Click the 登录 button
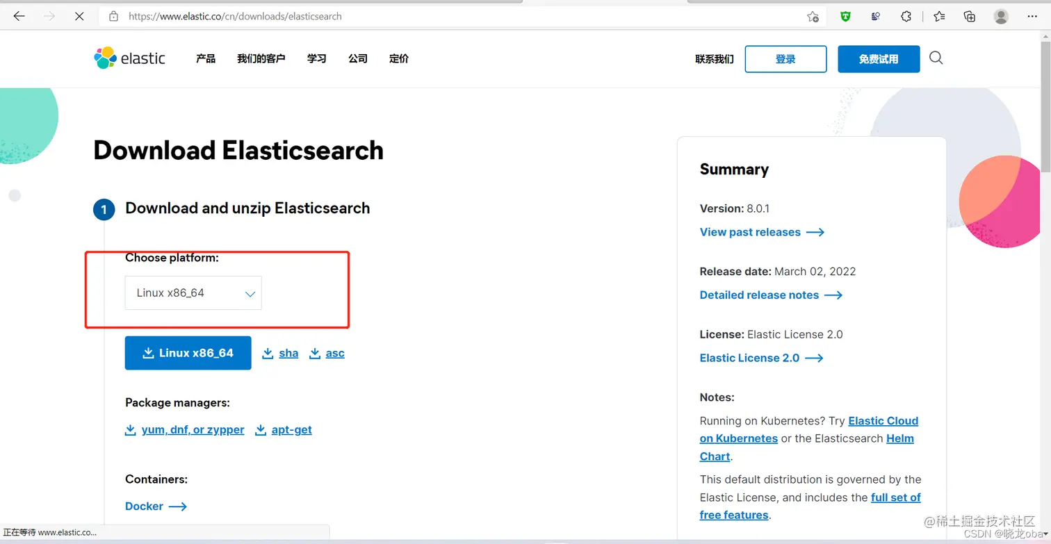The height and width of the screenshot is (544, 1051). pos(785,59)
